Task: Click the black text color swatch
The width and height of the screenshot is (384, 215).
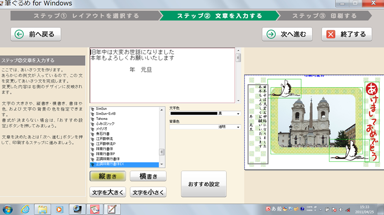Action: 193,114
